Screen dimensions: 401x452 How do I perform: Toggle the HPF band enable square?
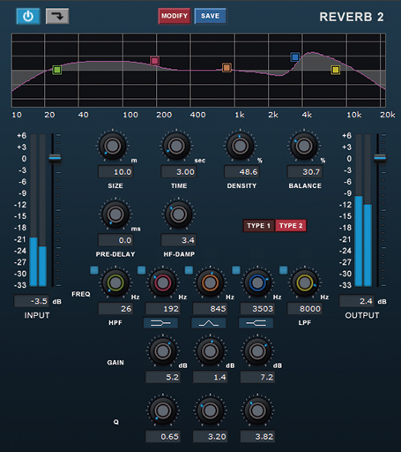pyautogui.click(x=94, y=270)
